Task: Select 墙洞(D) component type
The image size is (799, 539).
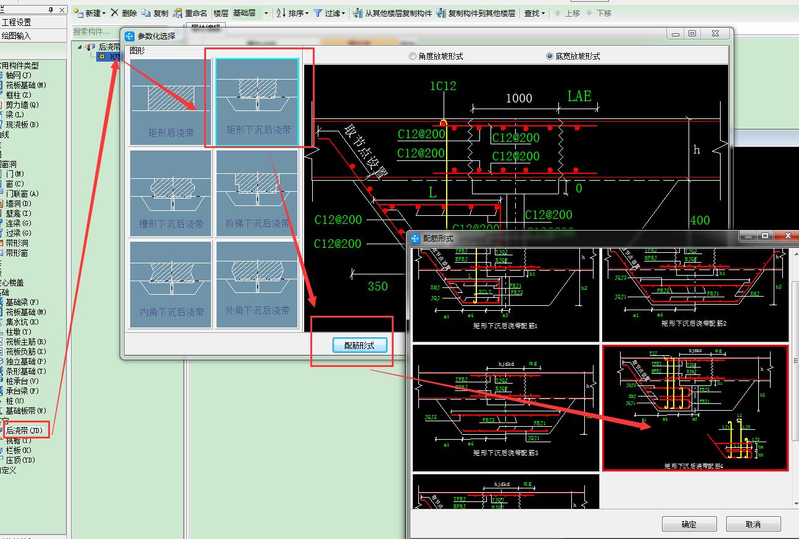Action: tap(19, 204)
